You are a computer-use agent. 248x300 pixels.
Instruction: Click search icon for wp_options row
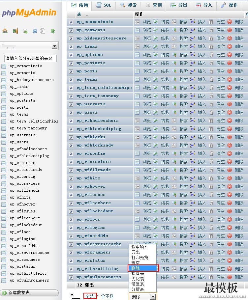(x=174, y=55)
